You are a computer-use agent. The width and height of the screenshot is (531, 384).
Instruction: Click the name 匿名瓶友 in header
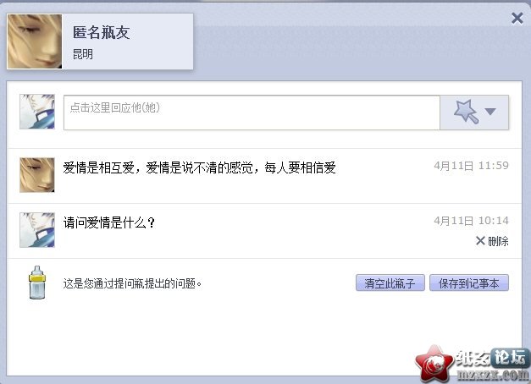(102, 33)
